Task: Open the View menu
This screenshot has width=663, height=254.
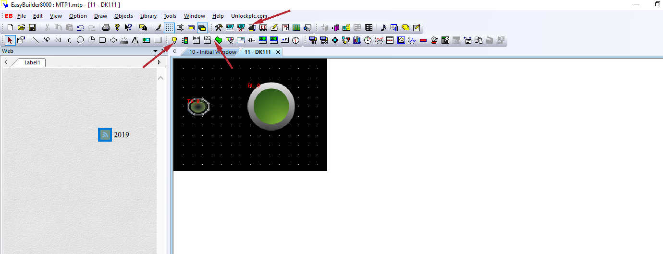Action: [56, 16]
